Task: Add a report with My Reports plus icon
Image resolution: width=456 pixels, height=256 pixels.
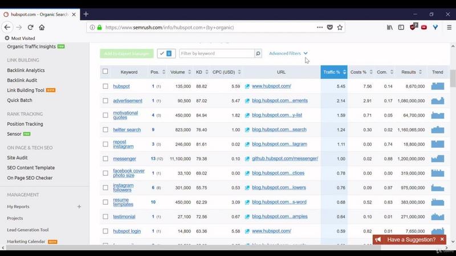Action: click(x=79, y=207)
